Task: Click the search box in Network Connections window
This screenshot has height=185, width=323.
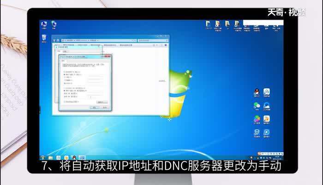Action: click(x=153, y=41)
